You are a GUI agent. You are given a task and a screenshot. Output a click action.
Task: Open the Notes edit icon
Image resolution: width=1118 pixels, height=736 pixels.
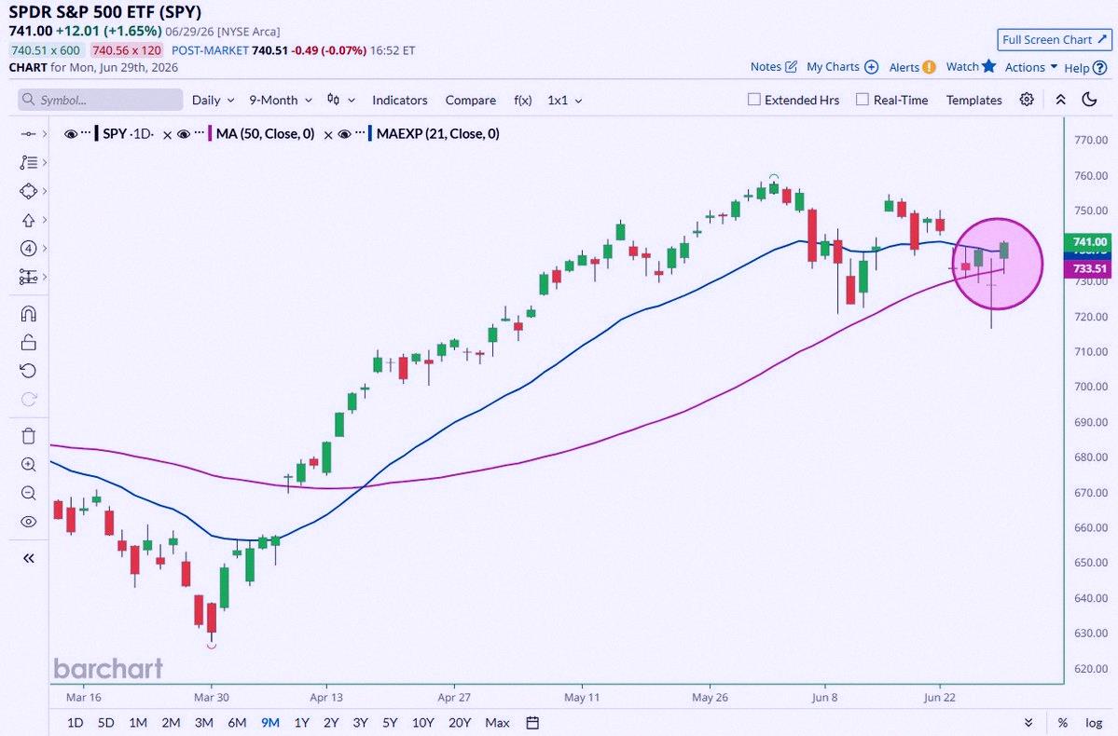[791, 66]
